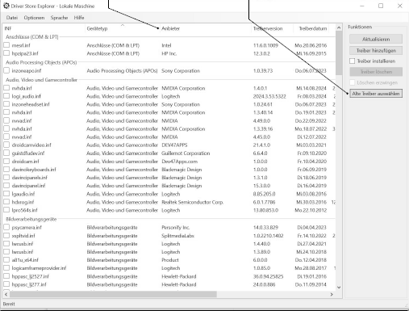The height and width of the screenshot is (311, 409).
Task: Sort by the Anbieter column header
Action: (170, 28)
